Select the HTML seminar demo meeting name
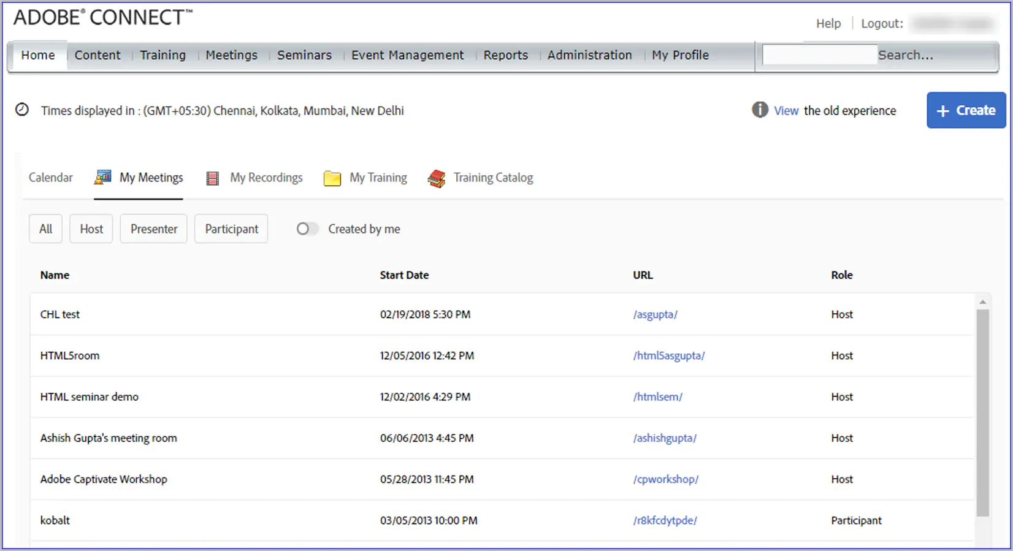This screenshot has width=1013, height=551. coord(90,397)
